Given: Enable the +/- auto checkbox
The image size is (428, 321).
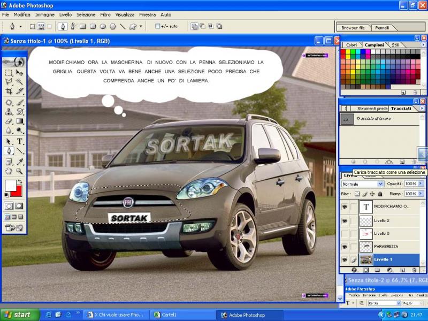Looking at the screenshot, I should coord(157,26).
